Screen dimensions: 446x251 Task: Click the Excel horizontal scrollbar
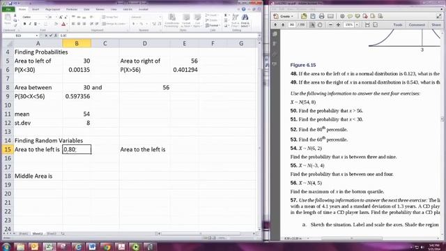coord(206,234)
